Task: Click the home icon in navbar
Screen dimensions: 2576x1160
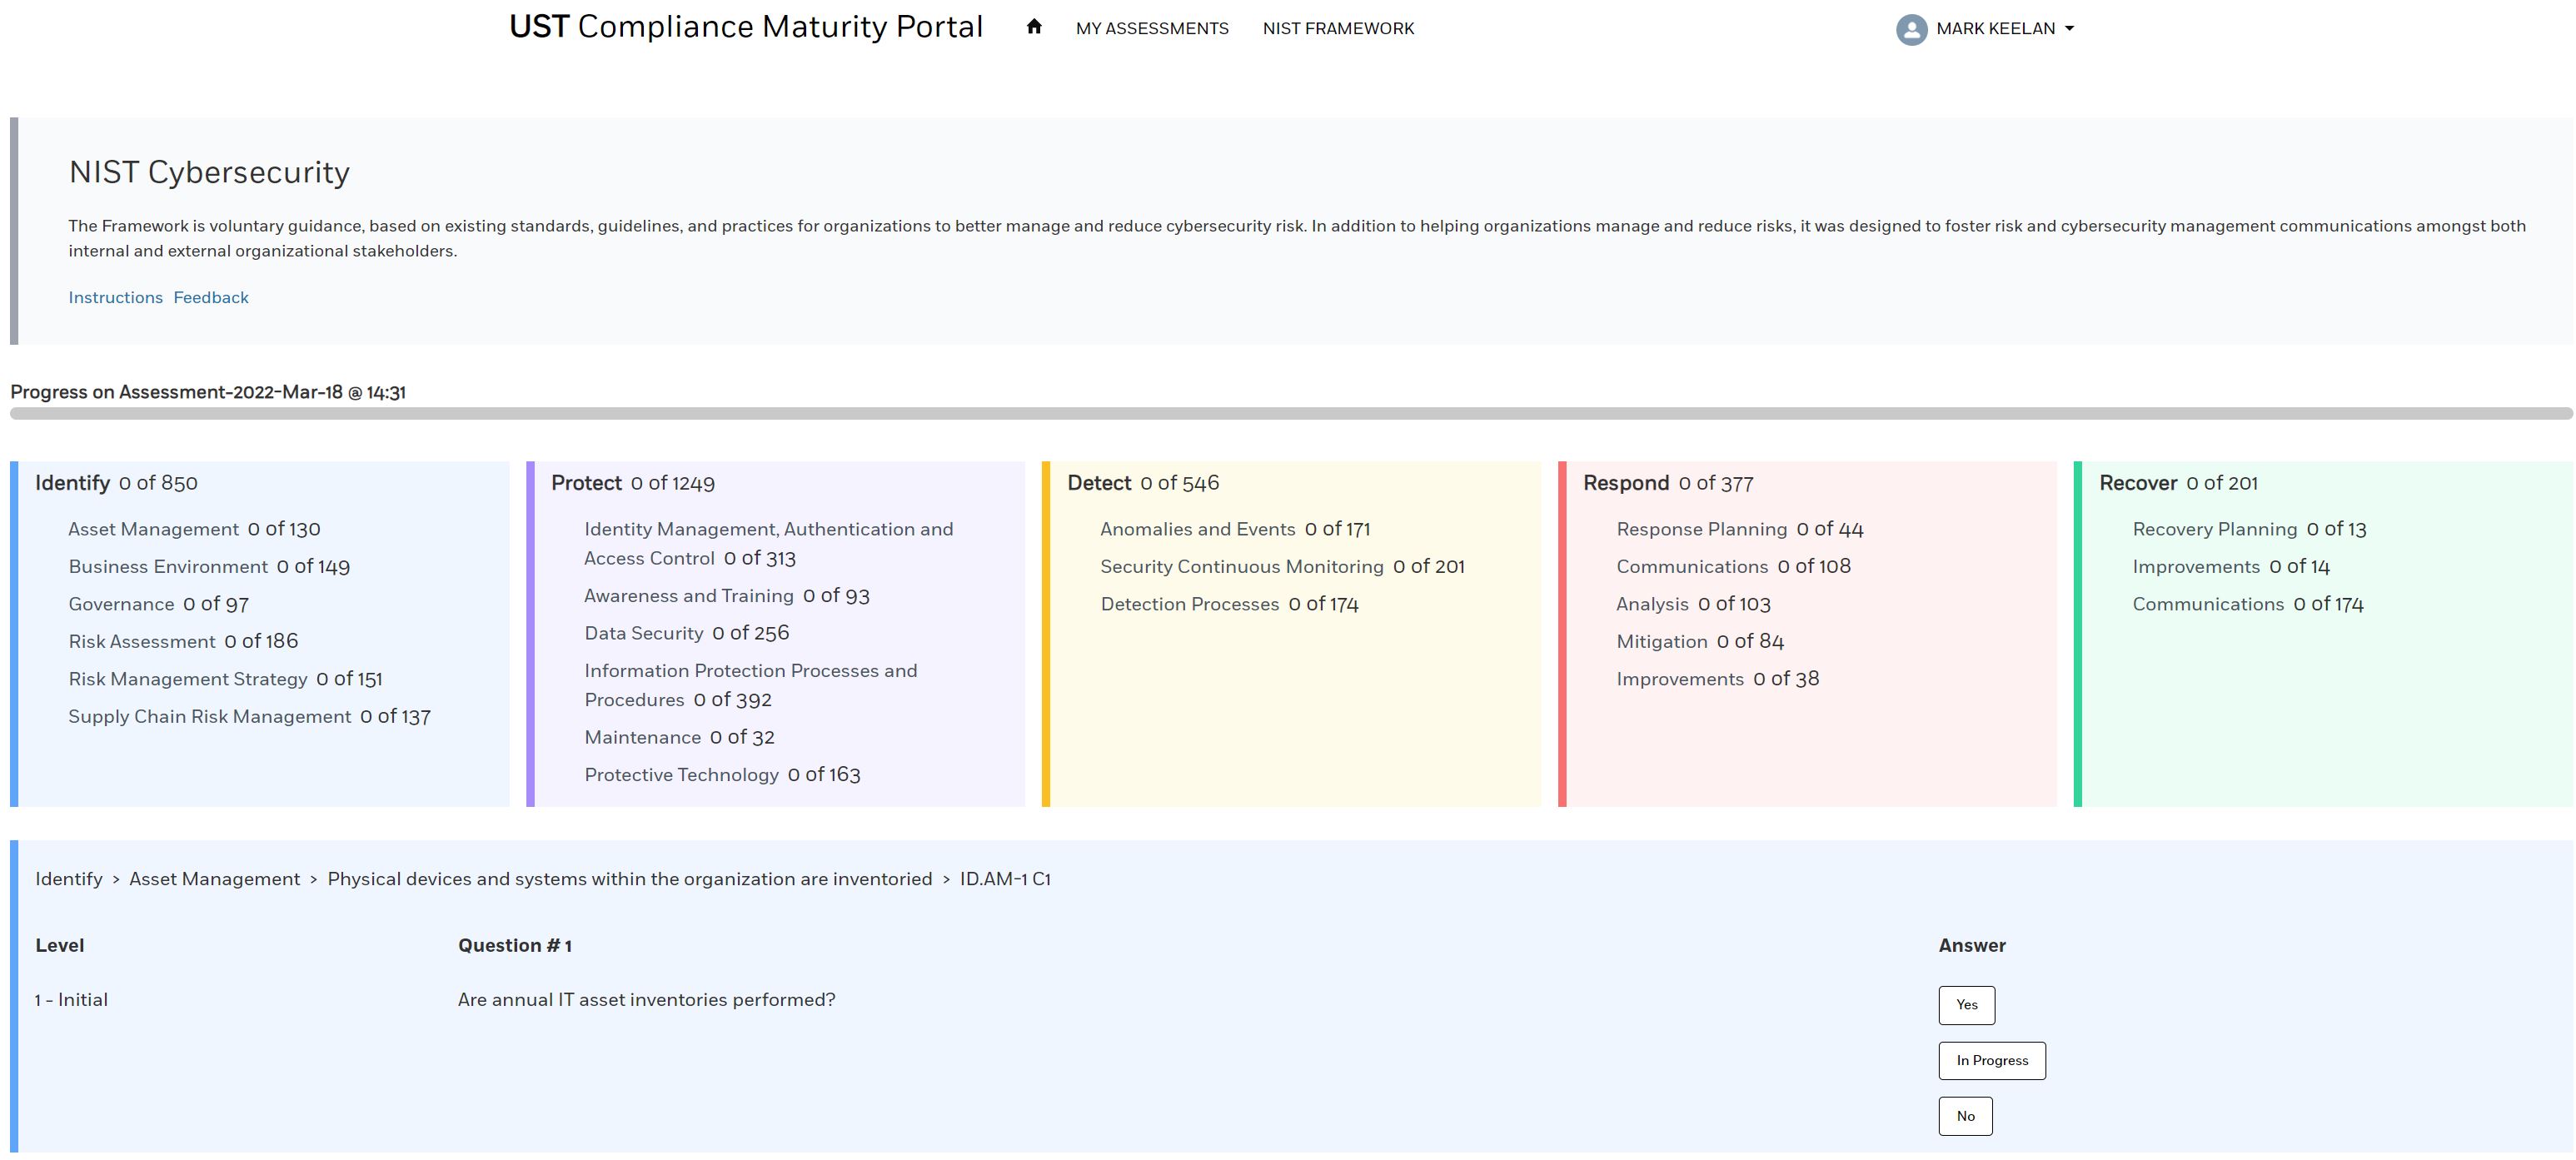Action: coord(1034,27)
